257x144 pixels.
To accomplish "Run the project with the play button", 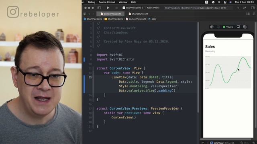I will (x=108, y=8).
